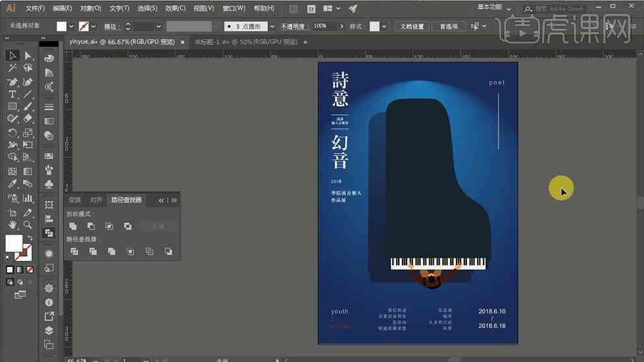Click the Crop pathfinder icon
The image size is (644, 362).
click(x=131, y=251)
